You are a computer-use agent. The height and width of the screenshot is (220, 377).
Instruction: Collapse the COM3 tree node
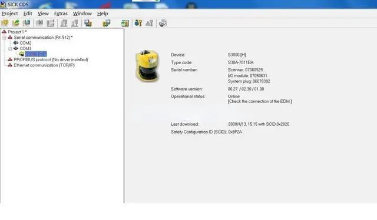[x=10, y=49]
